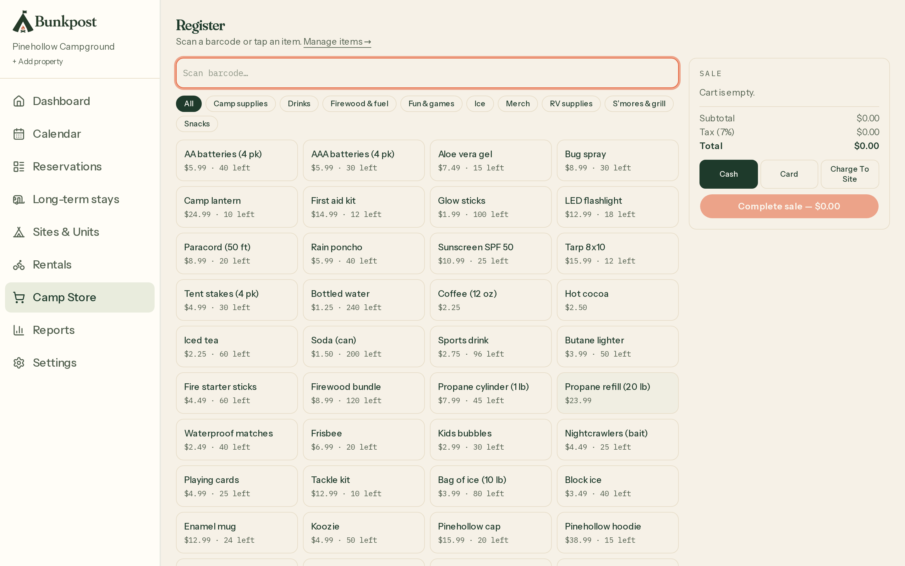This screenshot has width=905, height=566.
Task: Open the Dashboard home icon
Action: [x=19, y=101]
